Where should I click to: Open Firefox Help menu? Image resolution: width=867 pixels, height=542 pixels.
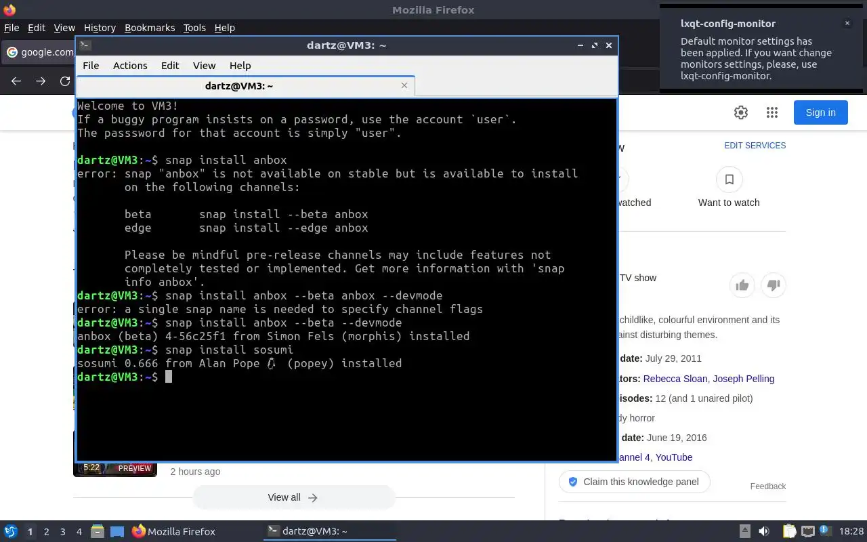225,28
